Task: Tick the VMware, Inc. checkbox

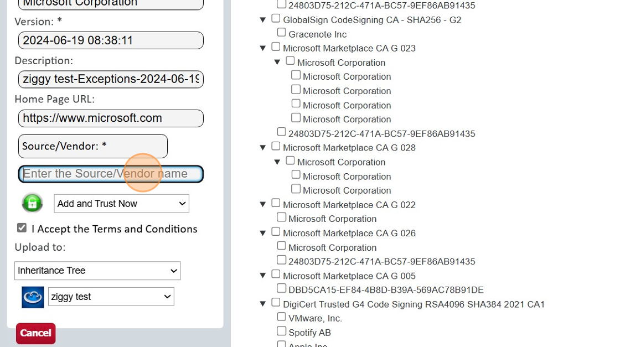Action: pyautogui.click(x=281, y=317)
